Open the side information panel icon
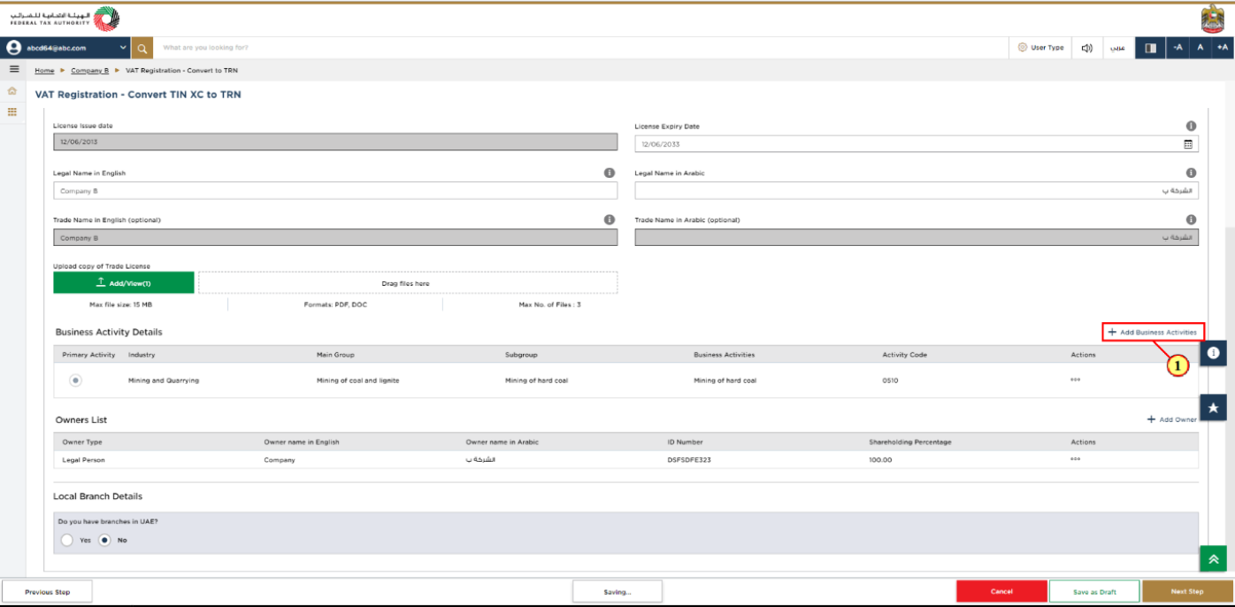Image resolution: width=1235 pixels, height=607 pixels. coord(1213,352)
